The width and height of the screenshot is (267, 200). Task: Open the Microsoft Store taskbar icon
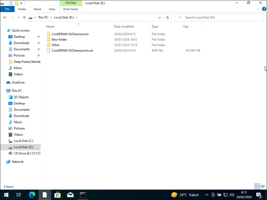pyautogui.click(x=57, y=195)
